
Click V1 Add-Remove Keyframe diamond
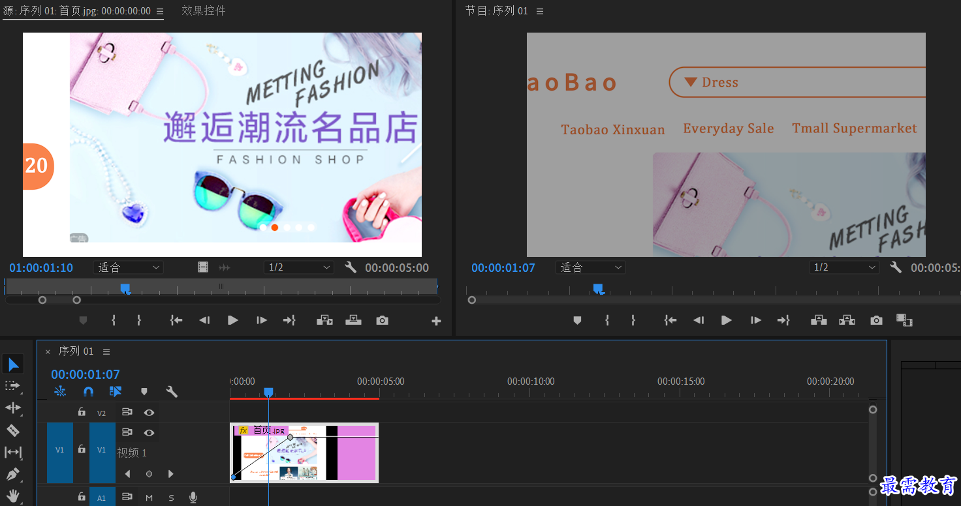(149, 474)
